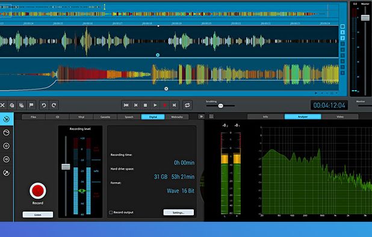Toggle the top track view button above 1
This screenshot has height=237, width=372.
(343, 26)
